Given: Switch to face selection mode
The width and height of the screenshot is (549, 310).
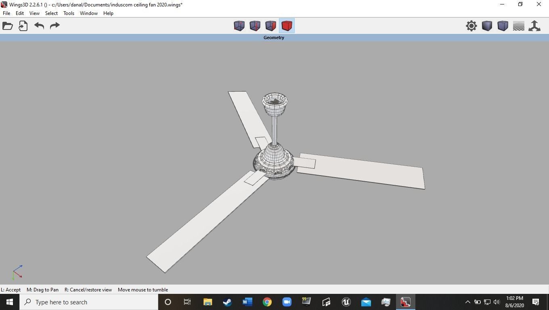Looking at the screenshot, I should pos(270,26).
